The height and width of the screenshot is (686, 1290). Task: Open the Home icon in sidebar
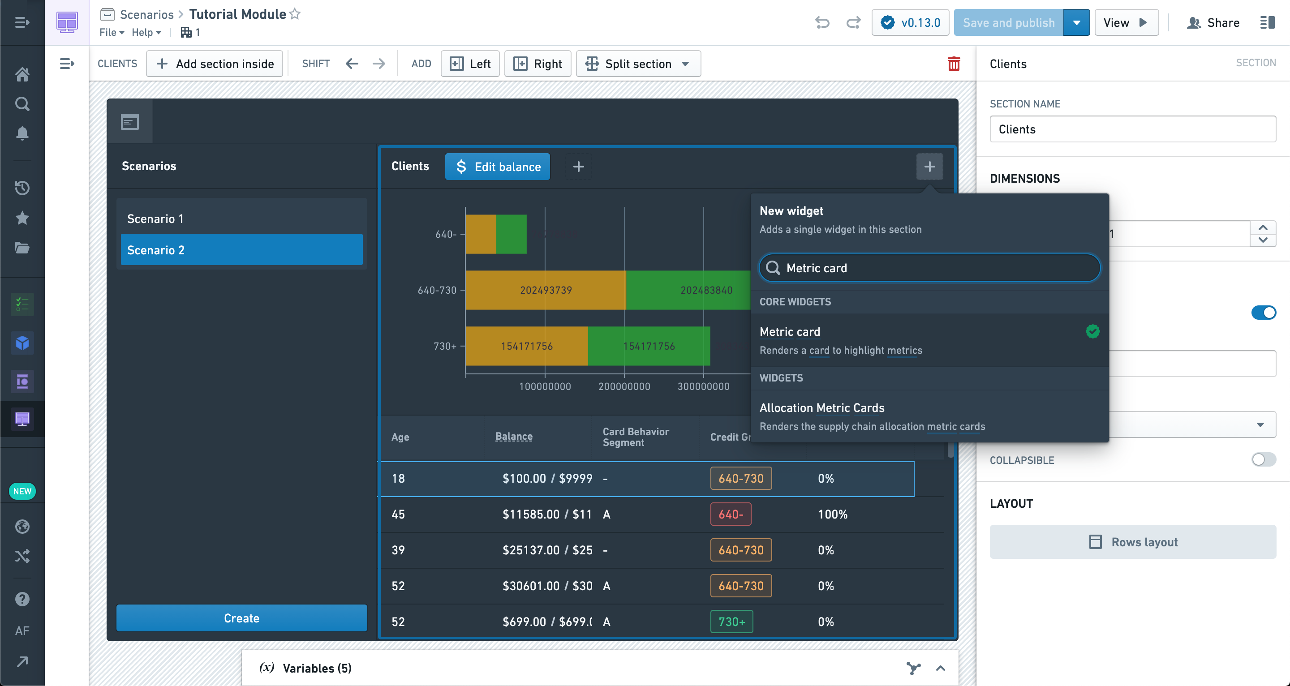point(22,74)
